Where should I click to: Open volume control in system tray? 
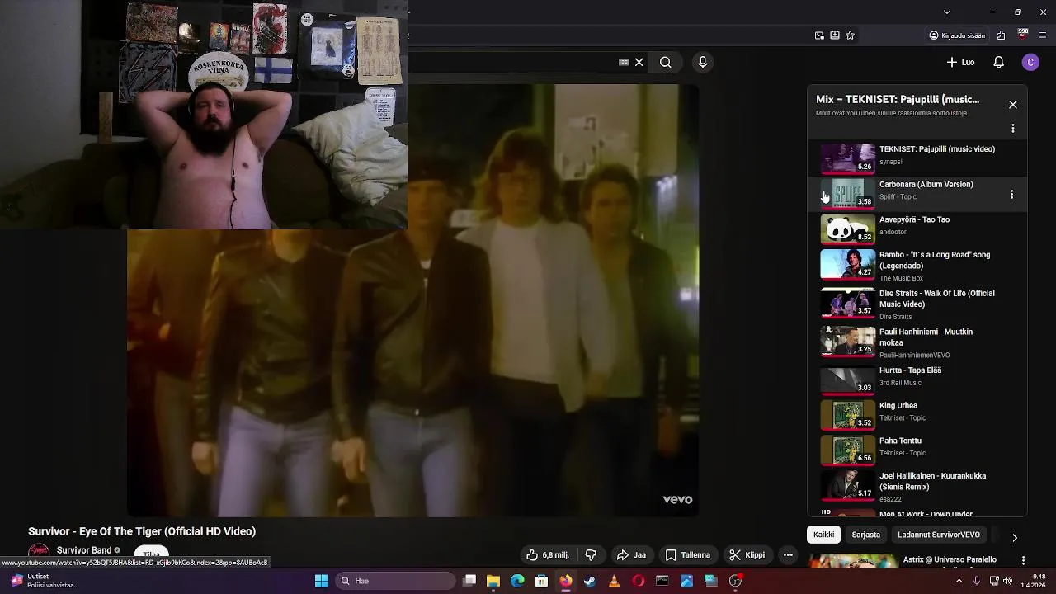pyautogui.click(x=1007, y=581)
